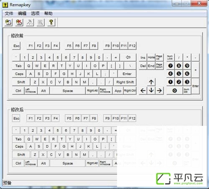
Task: Click Tab key in 修改前 keyboard
Action: (x=18, y=66)
